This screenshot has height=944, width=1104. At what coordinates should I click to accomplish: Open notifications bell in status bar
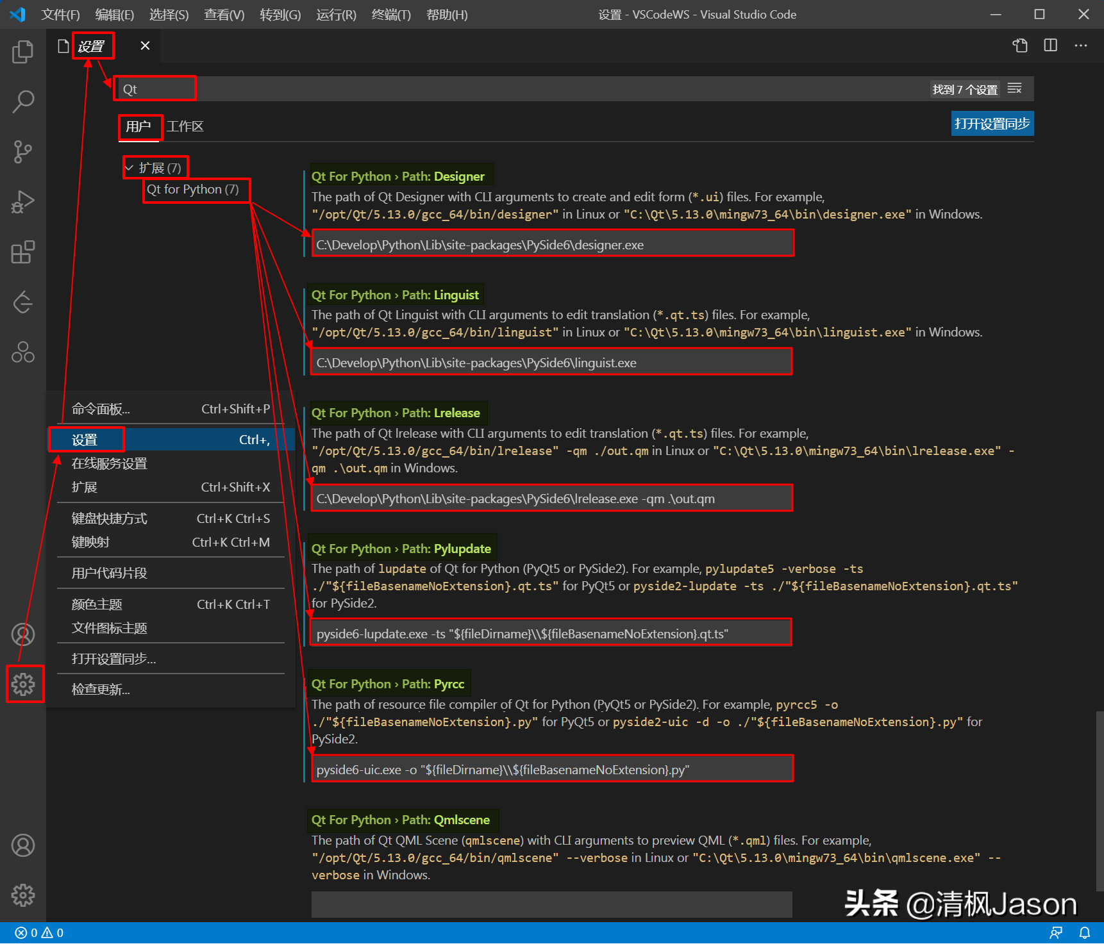click(x=1085, y=933)
